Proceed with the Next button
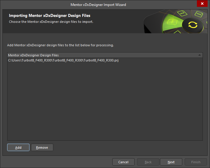The image size is (210, 168). click(171, 162)
